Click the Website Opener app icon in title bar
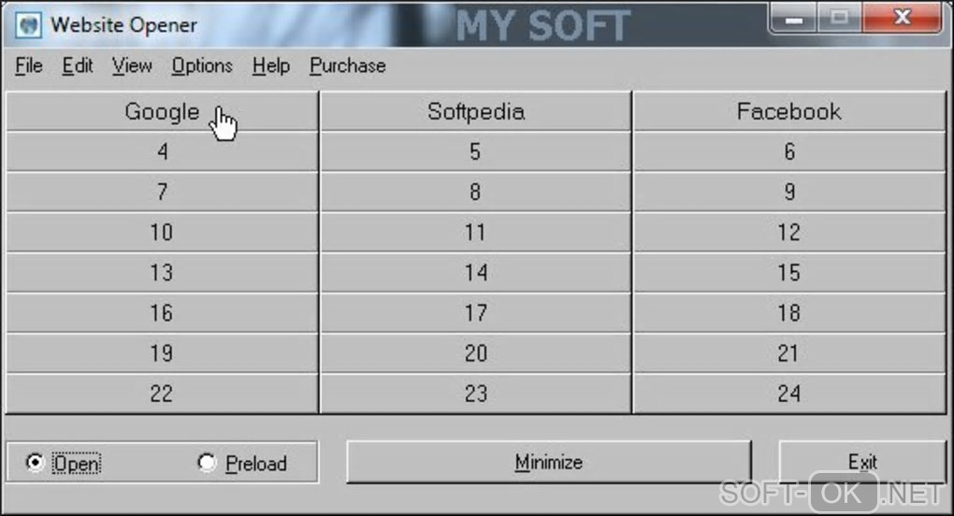This screenshot has height=516, width=954. tap(29, 24)
